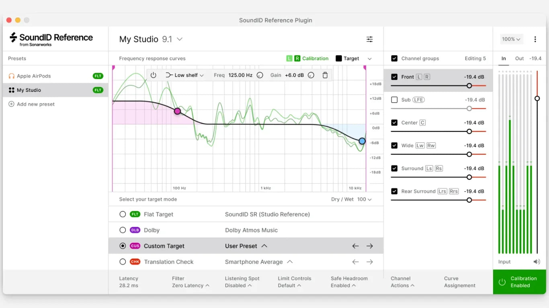Screen dimensions: 549x308
Task: Click the Freq knob icon beside 125.00 Hz
Action: [x=260, y=75]
